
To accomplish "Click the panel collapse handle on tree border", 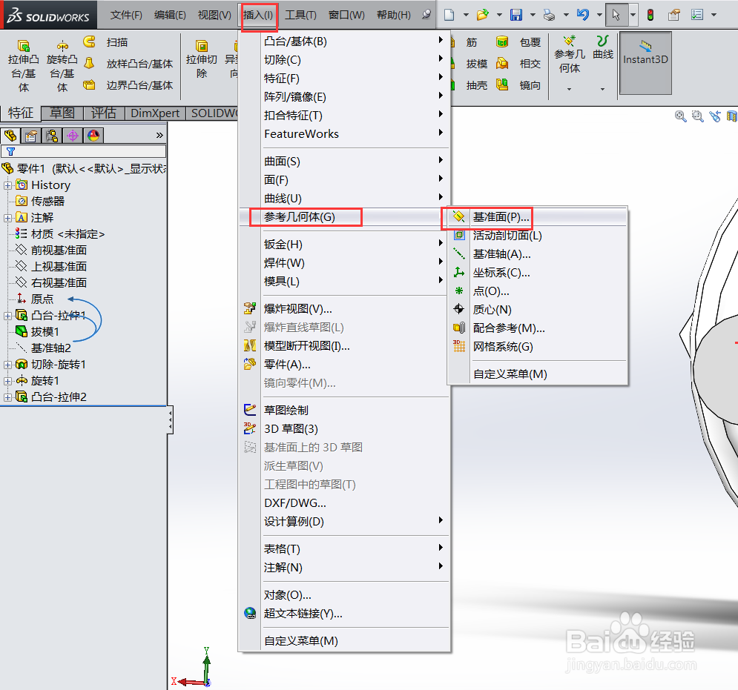I will tap(170, 420).
